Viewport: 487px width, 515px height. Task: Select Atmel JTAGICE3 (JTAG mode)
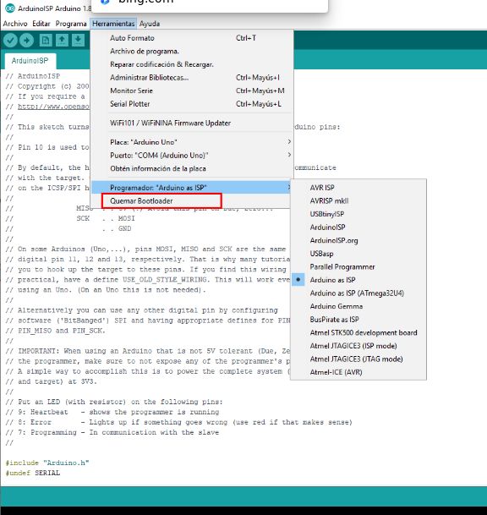click(x=358, y=359)
